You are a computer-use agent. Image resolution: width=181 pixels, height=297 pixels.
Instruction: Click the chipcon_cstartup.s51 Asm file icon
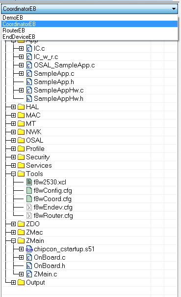(29, 249)
